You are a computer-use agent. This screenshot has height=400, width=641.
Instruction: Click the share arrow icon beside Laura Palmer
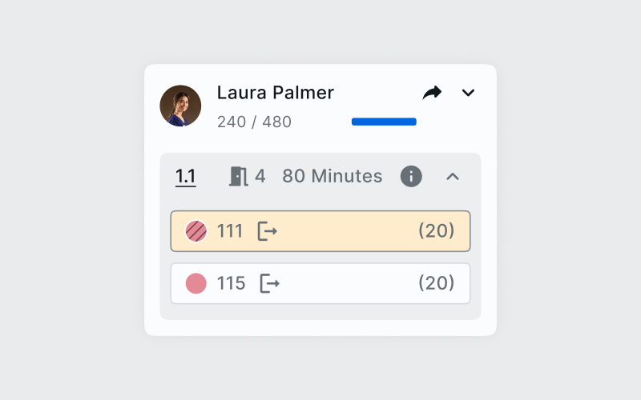(432, 93)
